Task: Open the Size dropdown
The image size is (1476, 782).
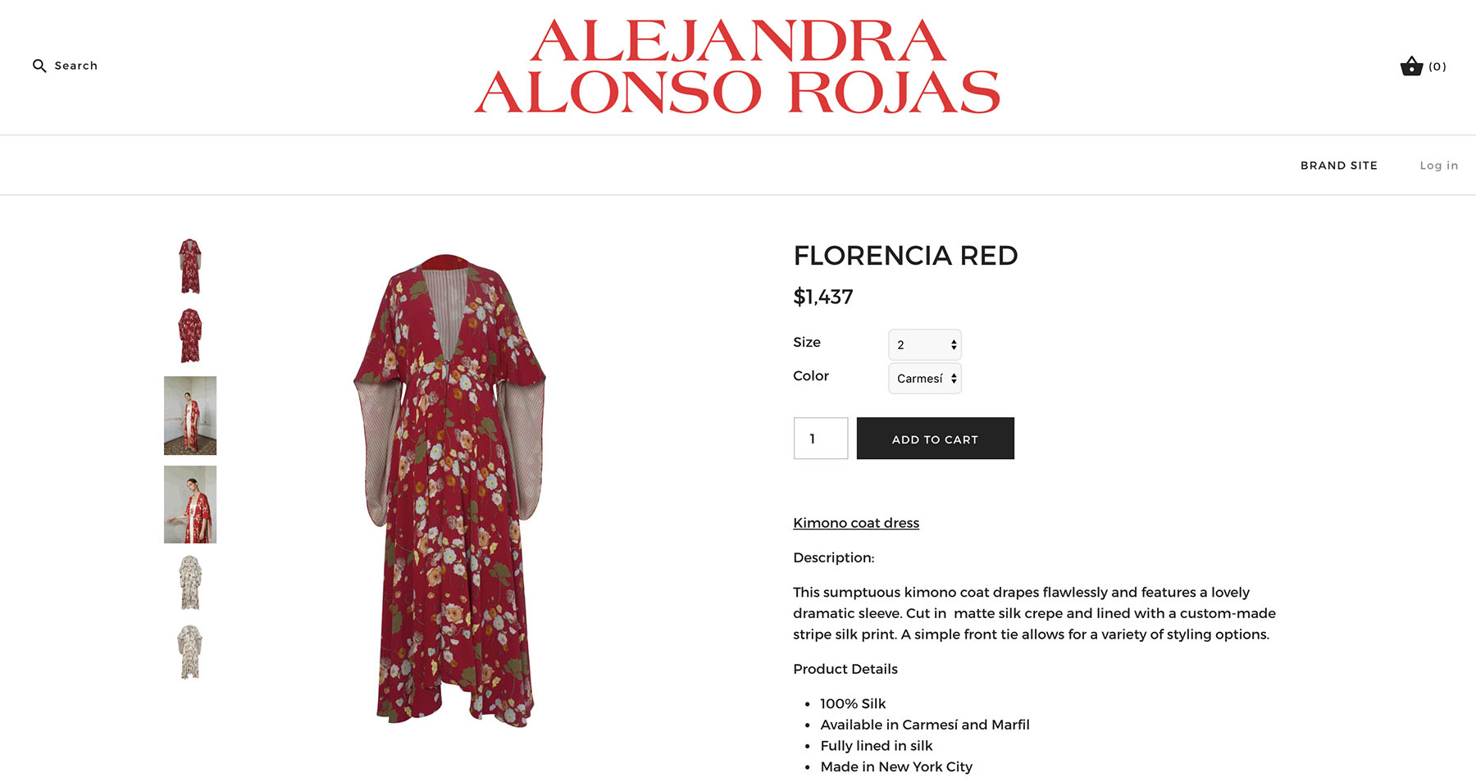Action: pos(925,344)
